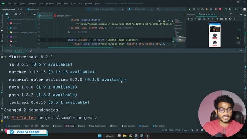Expand assets folder in project tree

click(8, 37)
